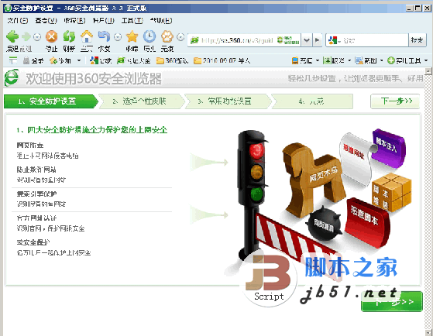Open the 360游戏 bookmark folder

tap(172, 60)
